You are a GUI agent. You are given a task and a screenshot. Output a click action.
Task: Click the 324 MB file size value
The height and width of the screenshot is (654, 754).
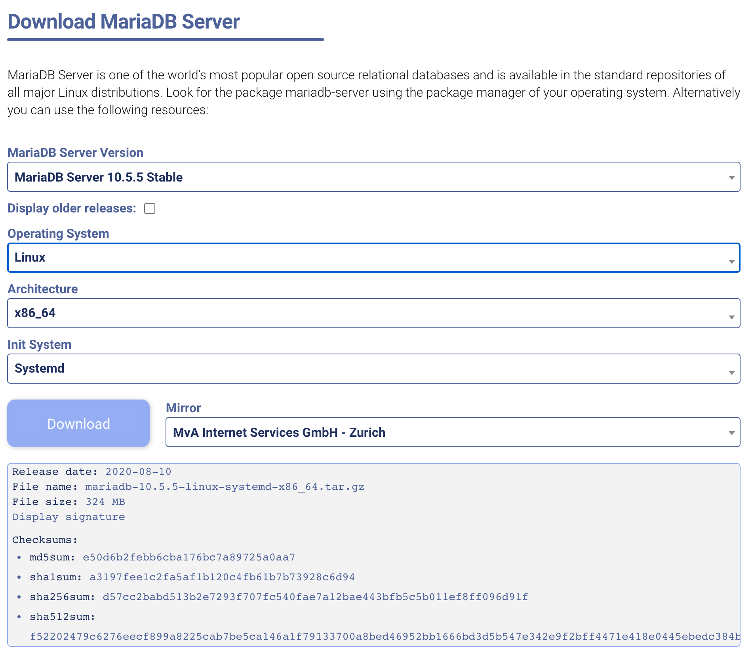(x=105, y=502)
